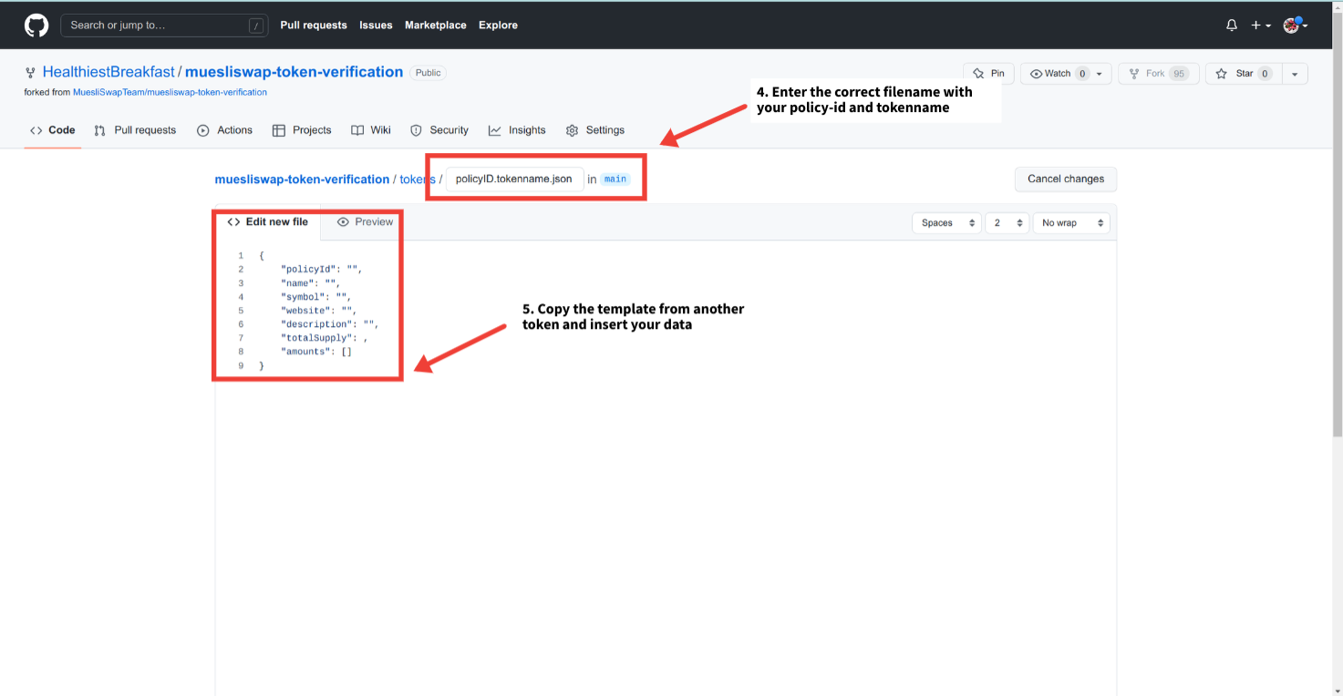
Task: Select the Edit new file tab
Action: tap(268, 222)
